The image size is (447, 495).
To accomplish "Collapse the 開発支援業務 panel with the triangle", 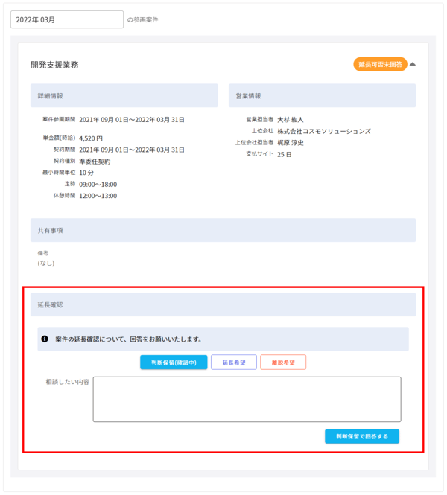I will point(413,64).
